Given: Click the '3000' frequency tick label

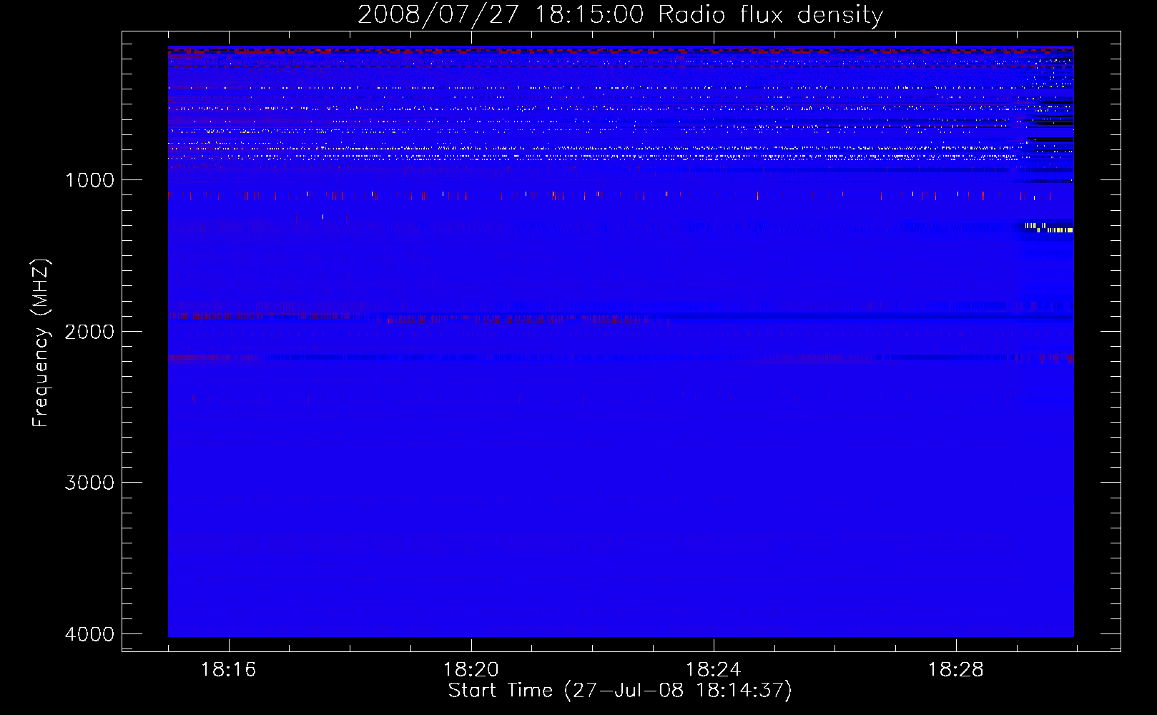Looking at the screenshot, I should (89, 483).
